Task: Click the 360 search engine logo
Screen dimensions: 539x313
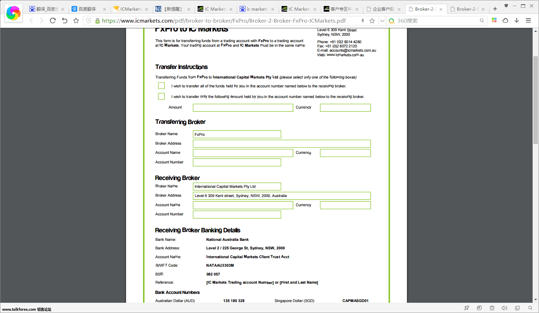Action: (x=391, y=21)
